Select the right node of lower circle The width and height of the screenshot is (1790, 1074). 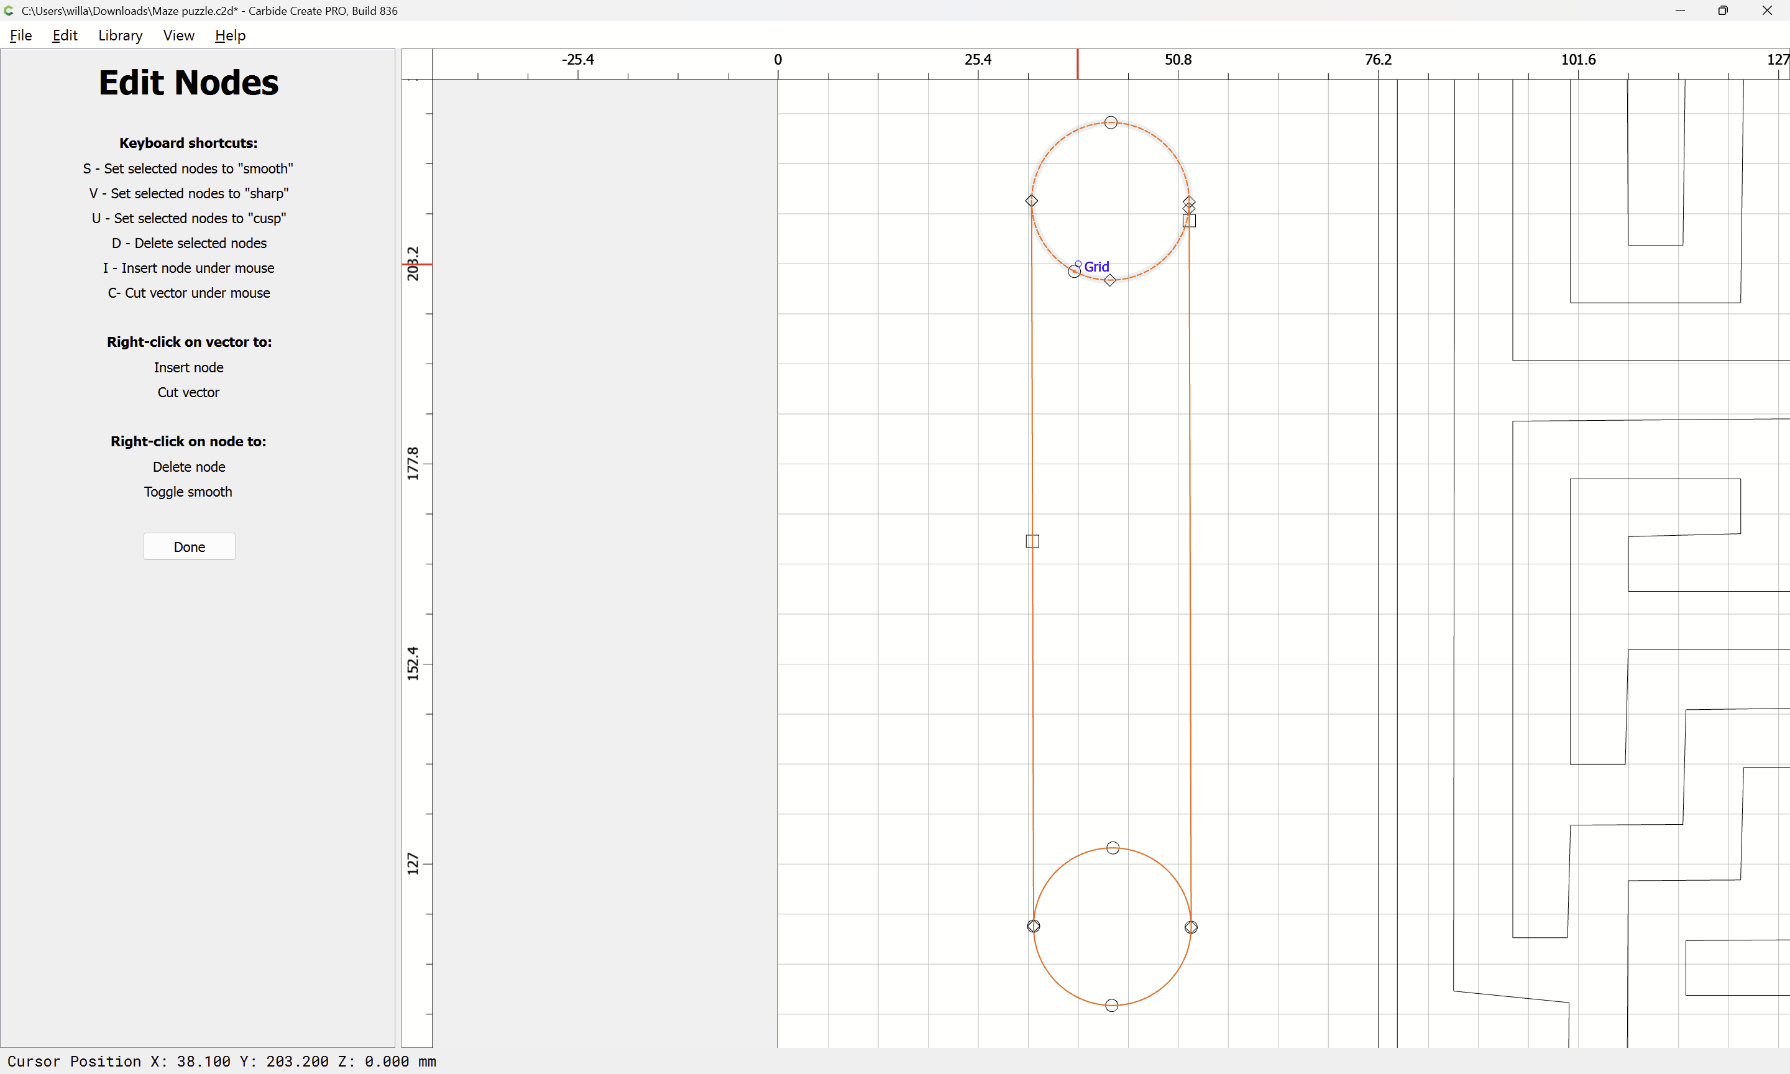click(x=1191, y=927)
